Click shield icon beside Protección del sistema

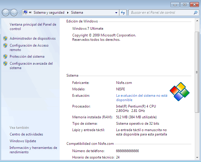coord(5,57)
